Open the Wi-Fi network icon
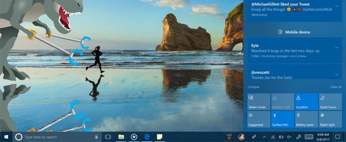 tap(273, 137)
